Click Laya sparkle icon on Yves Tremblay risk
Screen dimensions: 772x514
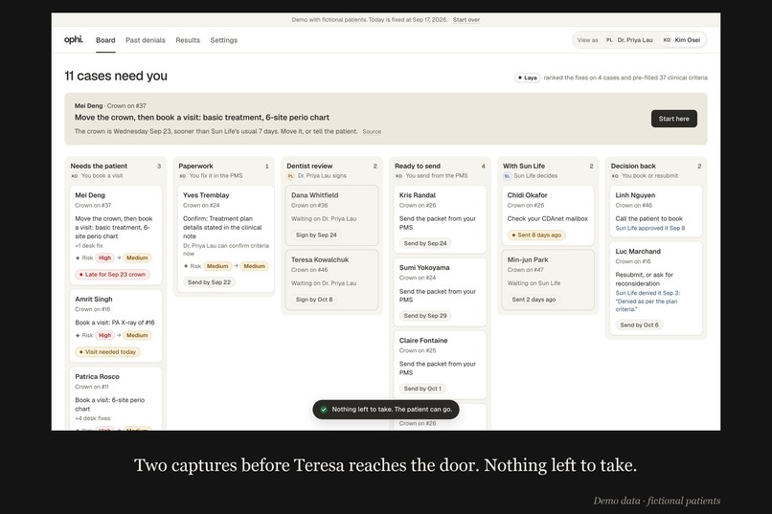click(186, 266)
